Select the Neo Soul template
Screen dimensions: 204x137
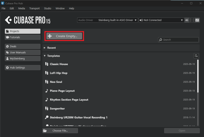coord(120,82)
